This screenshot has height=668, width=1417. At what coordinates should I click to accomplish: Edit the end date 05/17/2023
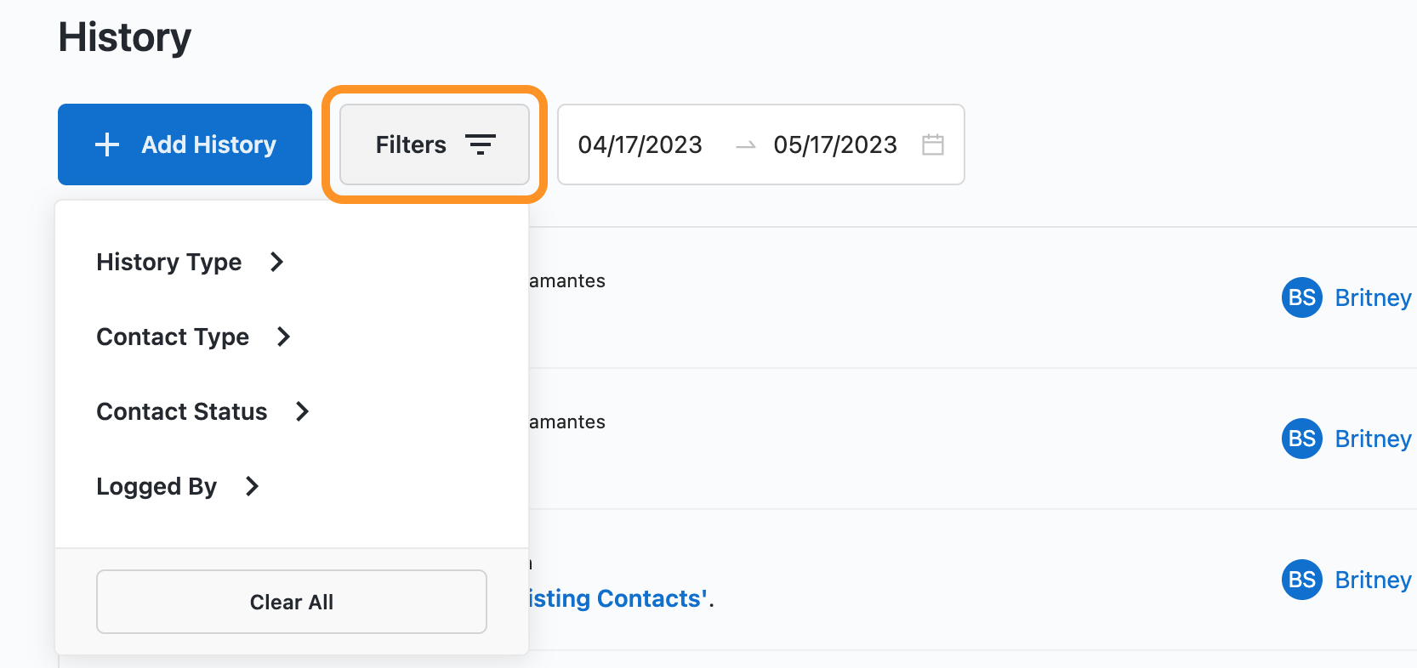[x=835, y=144]
